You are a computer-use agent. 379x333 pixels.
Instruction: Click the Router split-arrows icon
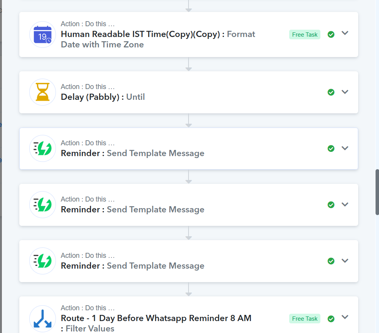point(42,318)
